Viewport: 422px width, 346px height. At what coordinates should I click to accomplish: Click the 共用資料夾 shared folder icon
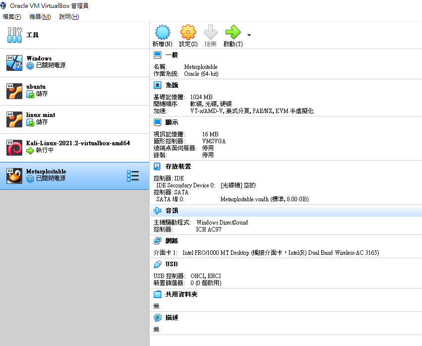[157, 294]
